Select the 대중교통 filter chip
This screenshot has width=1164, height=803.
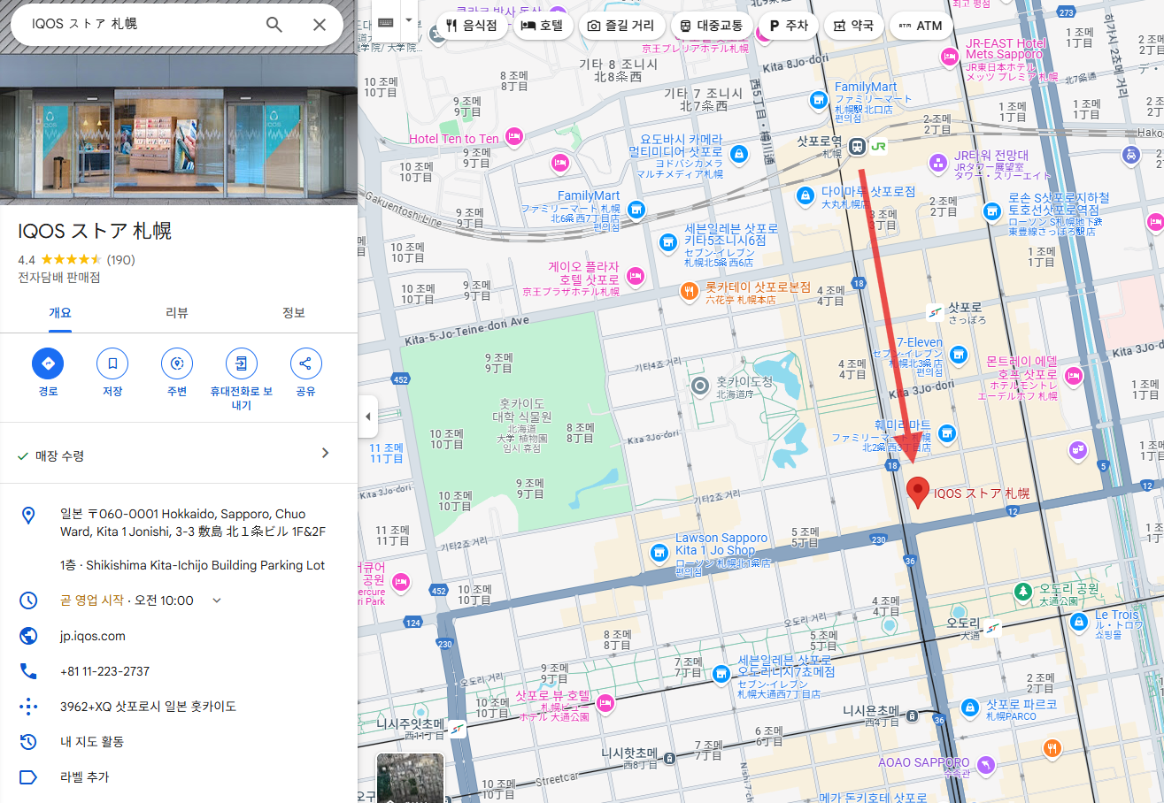712,26
